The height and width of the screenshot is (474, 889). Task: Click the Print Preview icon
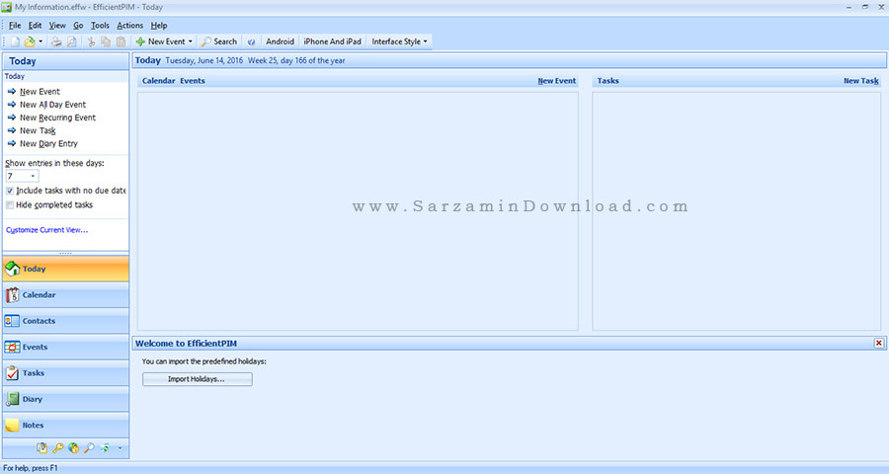pyautogui.click(x=72, y=41)
